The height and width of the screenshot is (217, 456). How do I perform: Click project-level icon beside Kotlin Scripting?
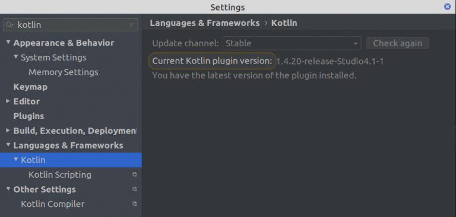[x=135, y=174]
